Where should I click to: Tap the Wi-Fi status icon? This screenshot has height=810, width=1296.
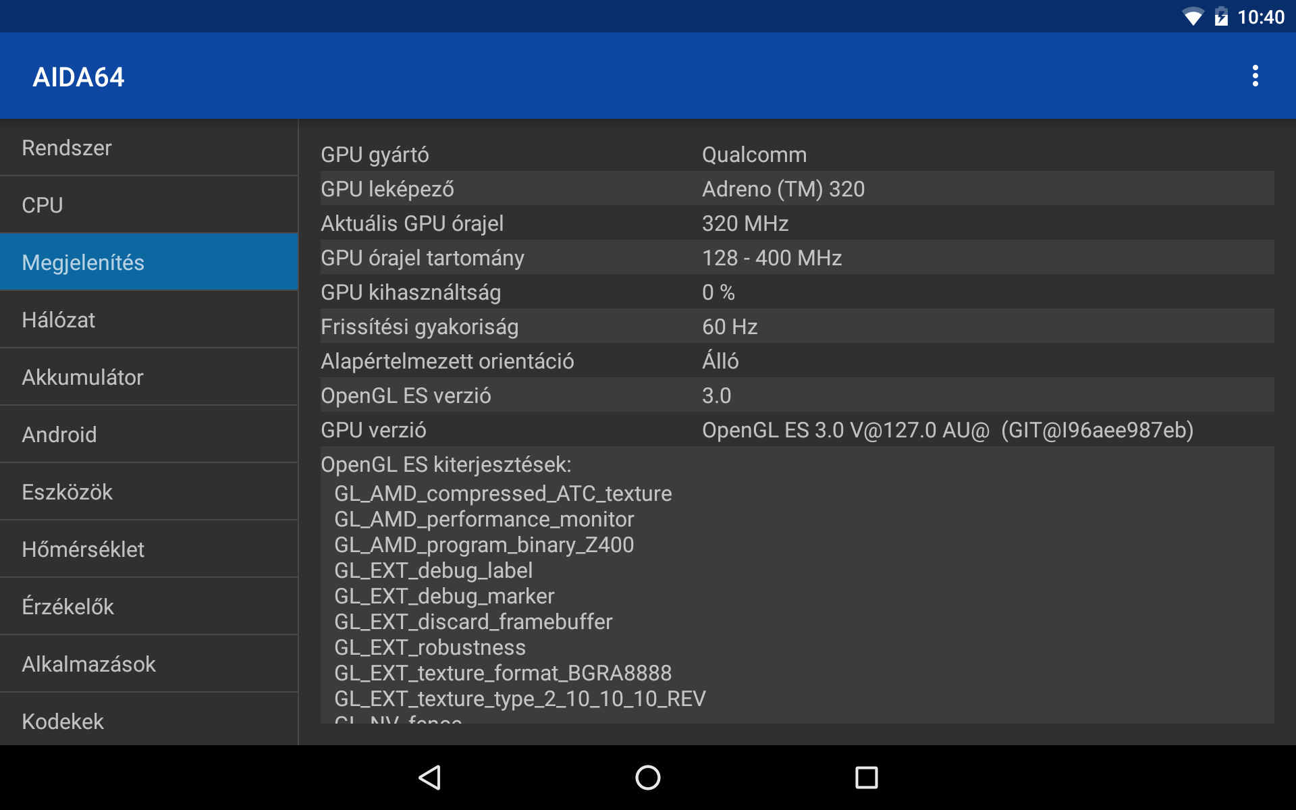click(x=1193, y=17)
